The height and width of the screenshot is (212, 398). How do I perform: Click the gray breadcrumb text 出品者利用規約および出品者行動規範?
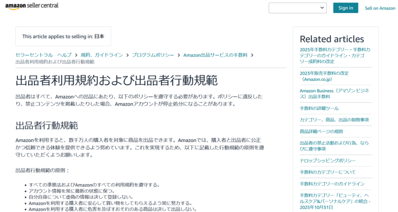click(55, 62)
